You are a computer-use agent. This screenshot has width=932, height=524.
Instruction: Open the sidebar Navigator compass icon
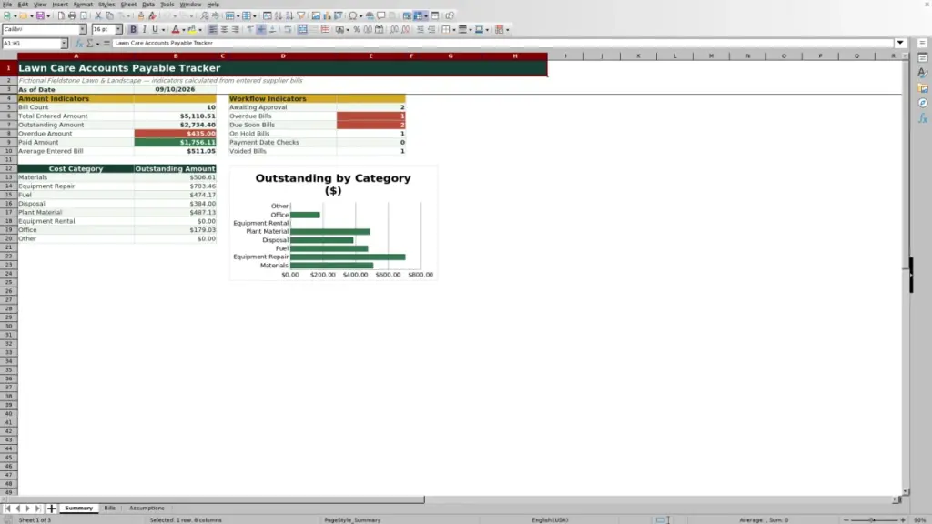pos(923,103)
